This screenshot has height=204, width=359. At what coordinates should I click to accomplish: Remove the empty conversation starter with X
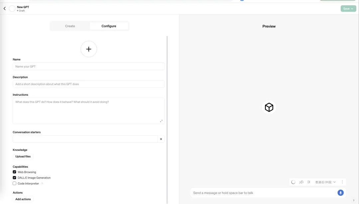point(161,139)
